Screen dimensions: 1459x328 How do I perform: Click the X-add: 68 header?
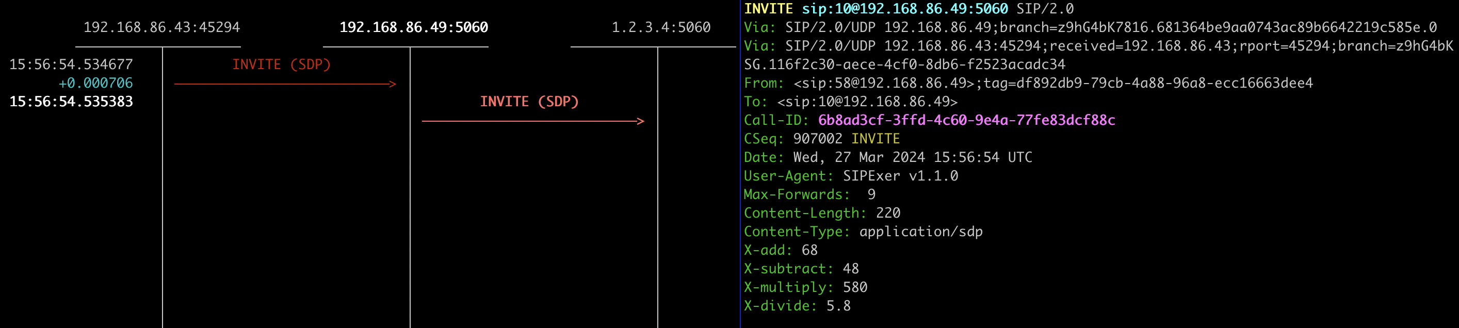[781, 251]
